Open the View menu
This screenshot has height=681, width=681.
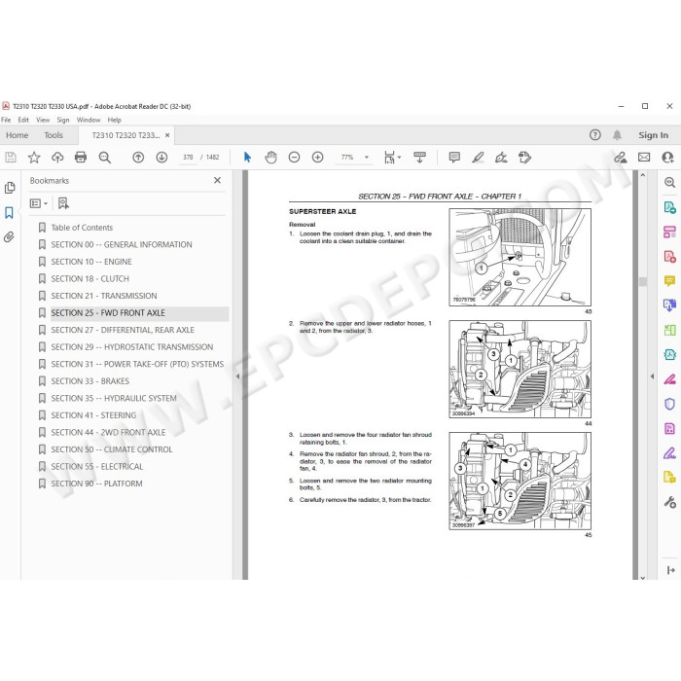click(x=43, y=120)
